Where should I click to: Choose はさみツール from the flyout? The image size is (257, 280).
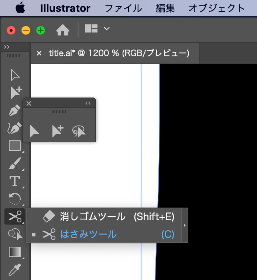103,234
